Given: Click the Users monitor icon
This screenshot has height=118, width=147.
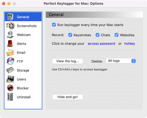Looking at the screenshot, I should pyautogui.click(x=10, y=79).
